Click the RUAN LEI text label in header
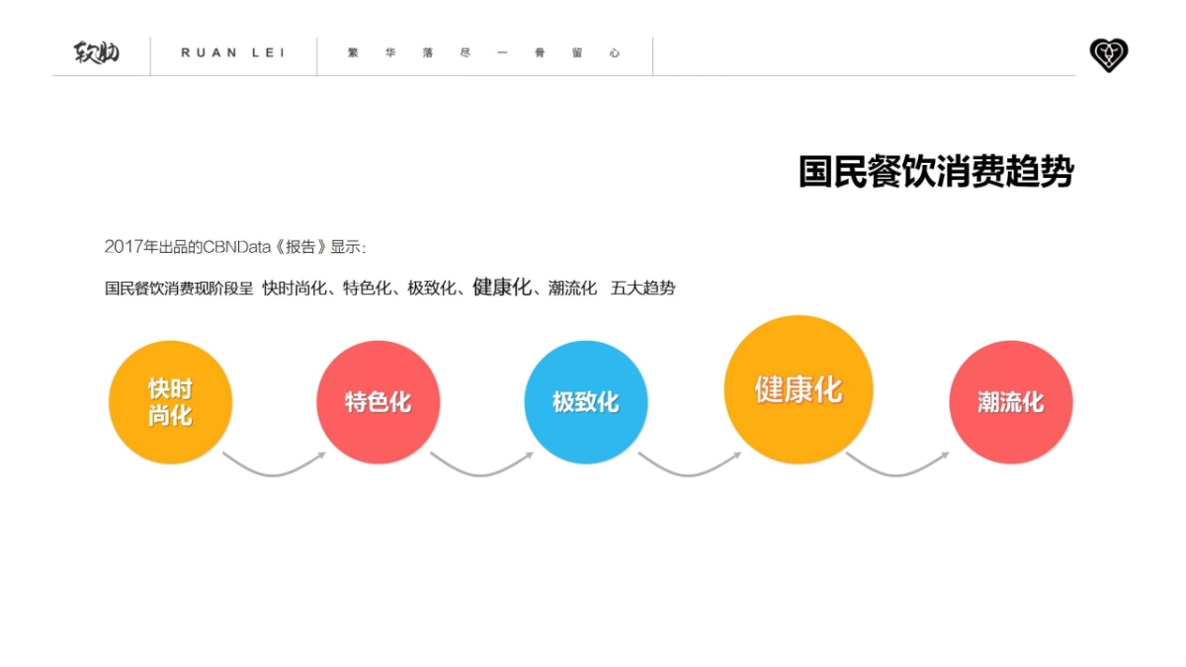 point(231,54)
